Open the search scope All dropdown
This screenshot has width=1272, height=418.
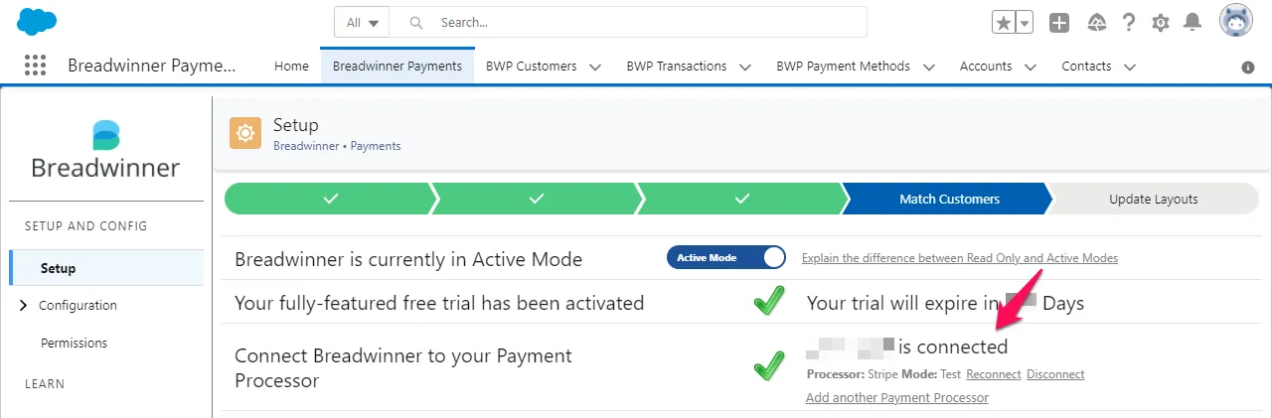pos(362,22)
